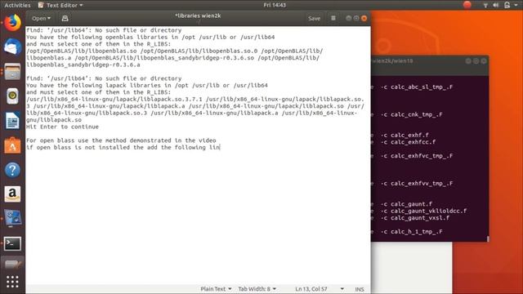The height and width of the screenshot is (294, 523).
Task: Click the '*libraries wien2k' title
Action: (198, 16)
